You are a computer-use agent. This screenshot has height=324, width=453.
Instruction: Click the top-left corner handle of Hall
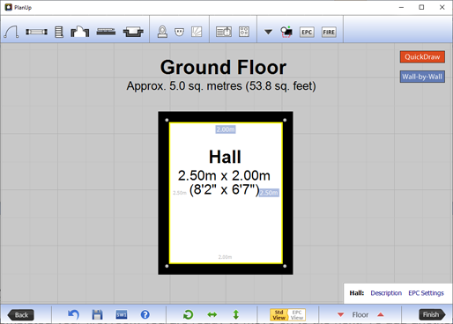167,120
